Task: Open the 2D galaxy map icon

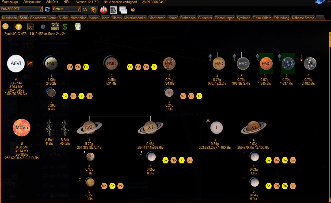Action: point(94,10)
